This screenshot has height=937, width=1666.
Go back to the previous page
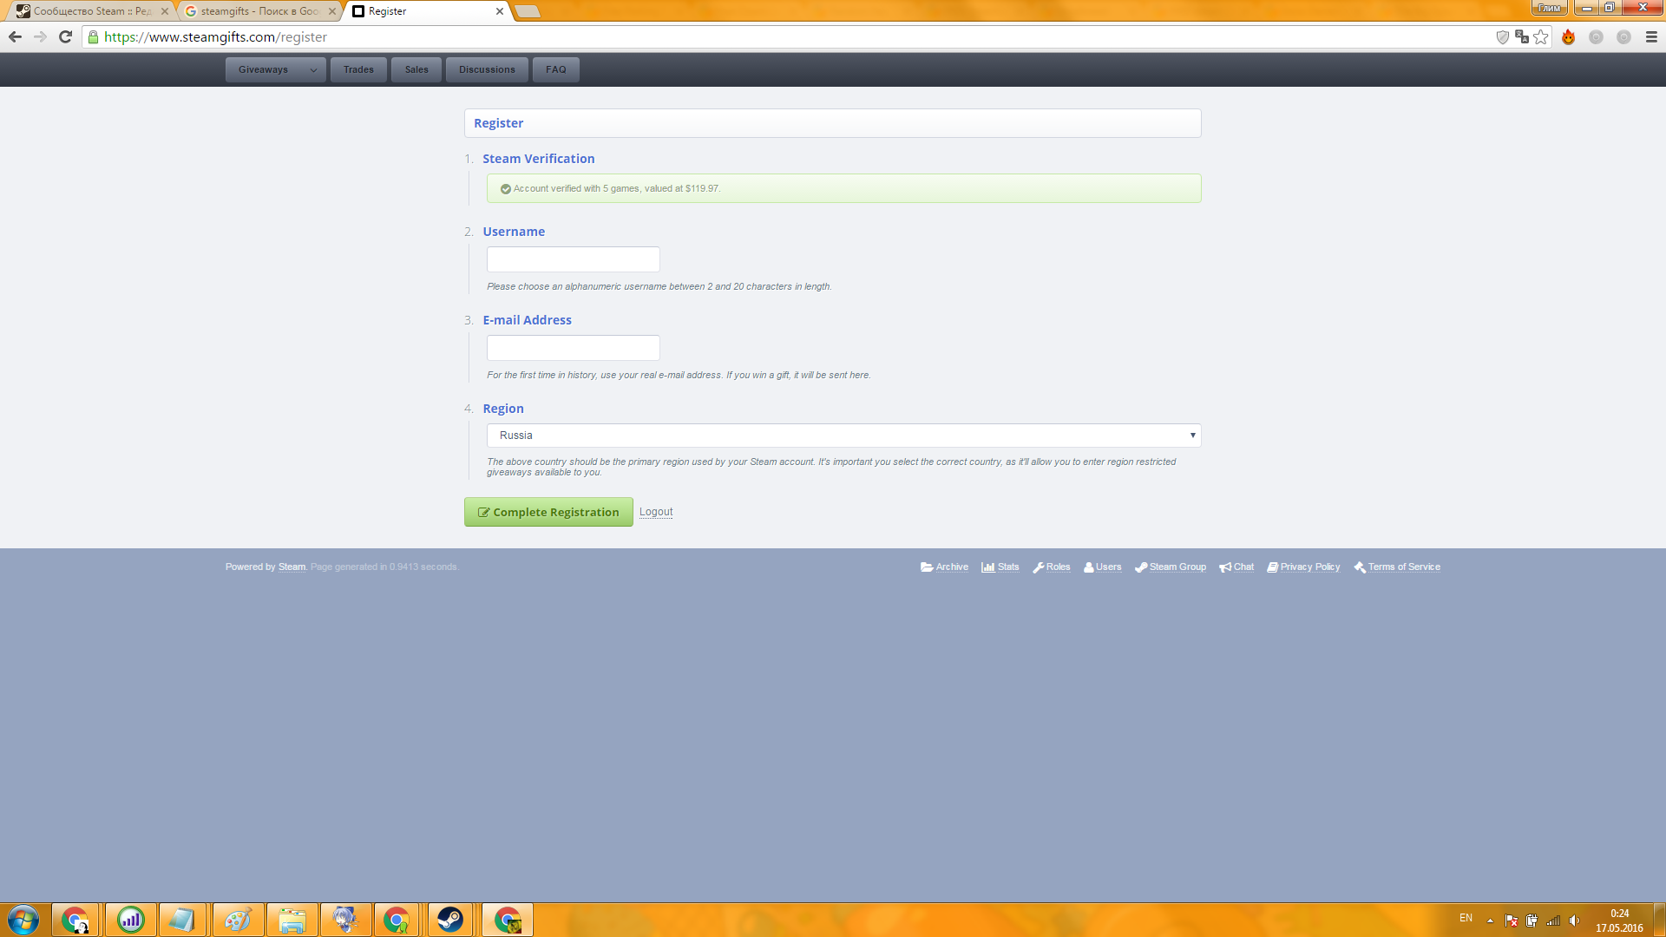point(15,36)
